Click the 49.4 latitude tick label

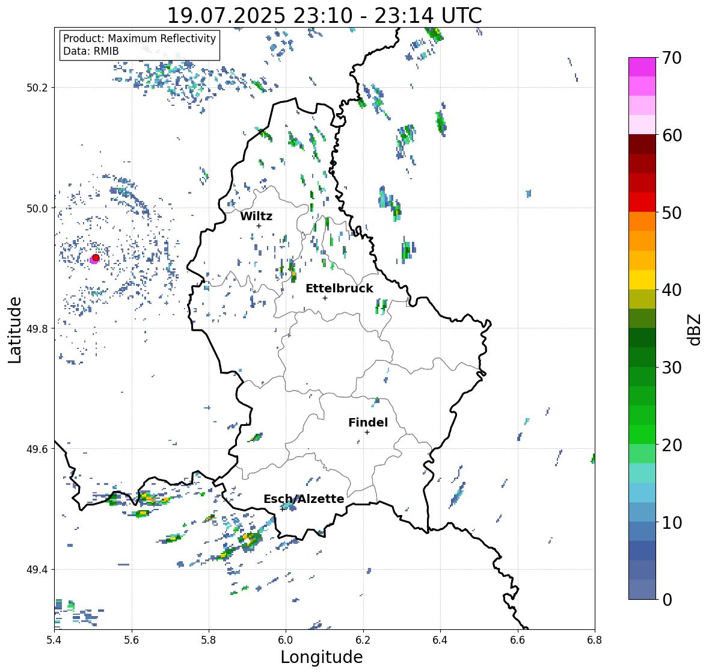(x=37, y=569)
